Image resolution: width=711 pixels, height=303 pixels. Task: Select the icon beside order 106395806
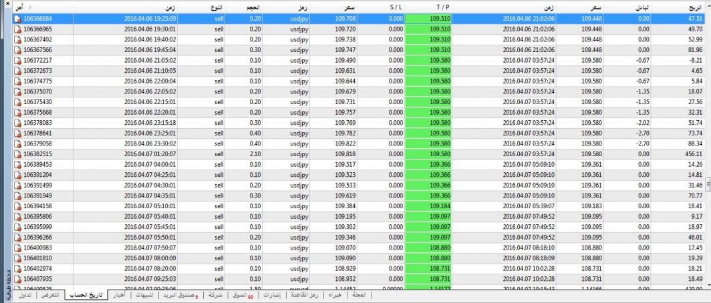(x=17, y=216)
